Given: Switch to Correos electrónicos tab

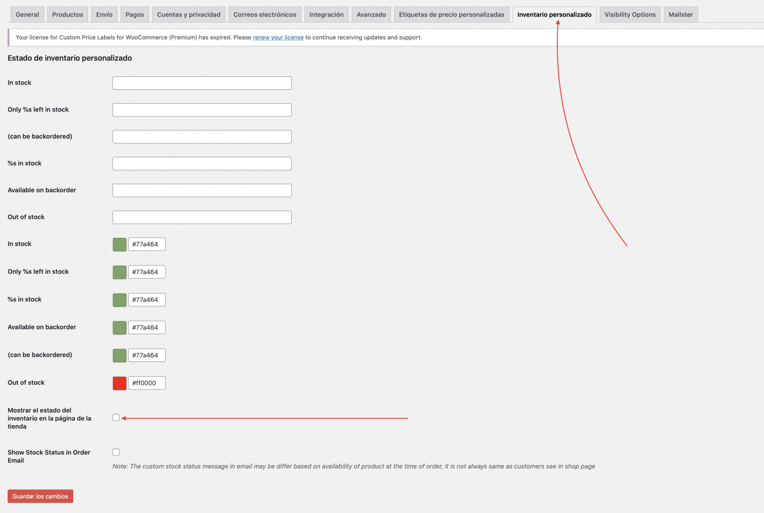Looking at the screenshot, I should [x=265, y=15].
